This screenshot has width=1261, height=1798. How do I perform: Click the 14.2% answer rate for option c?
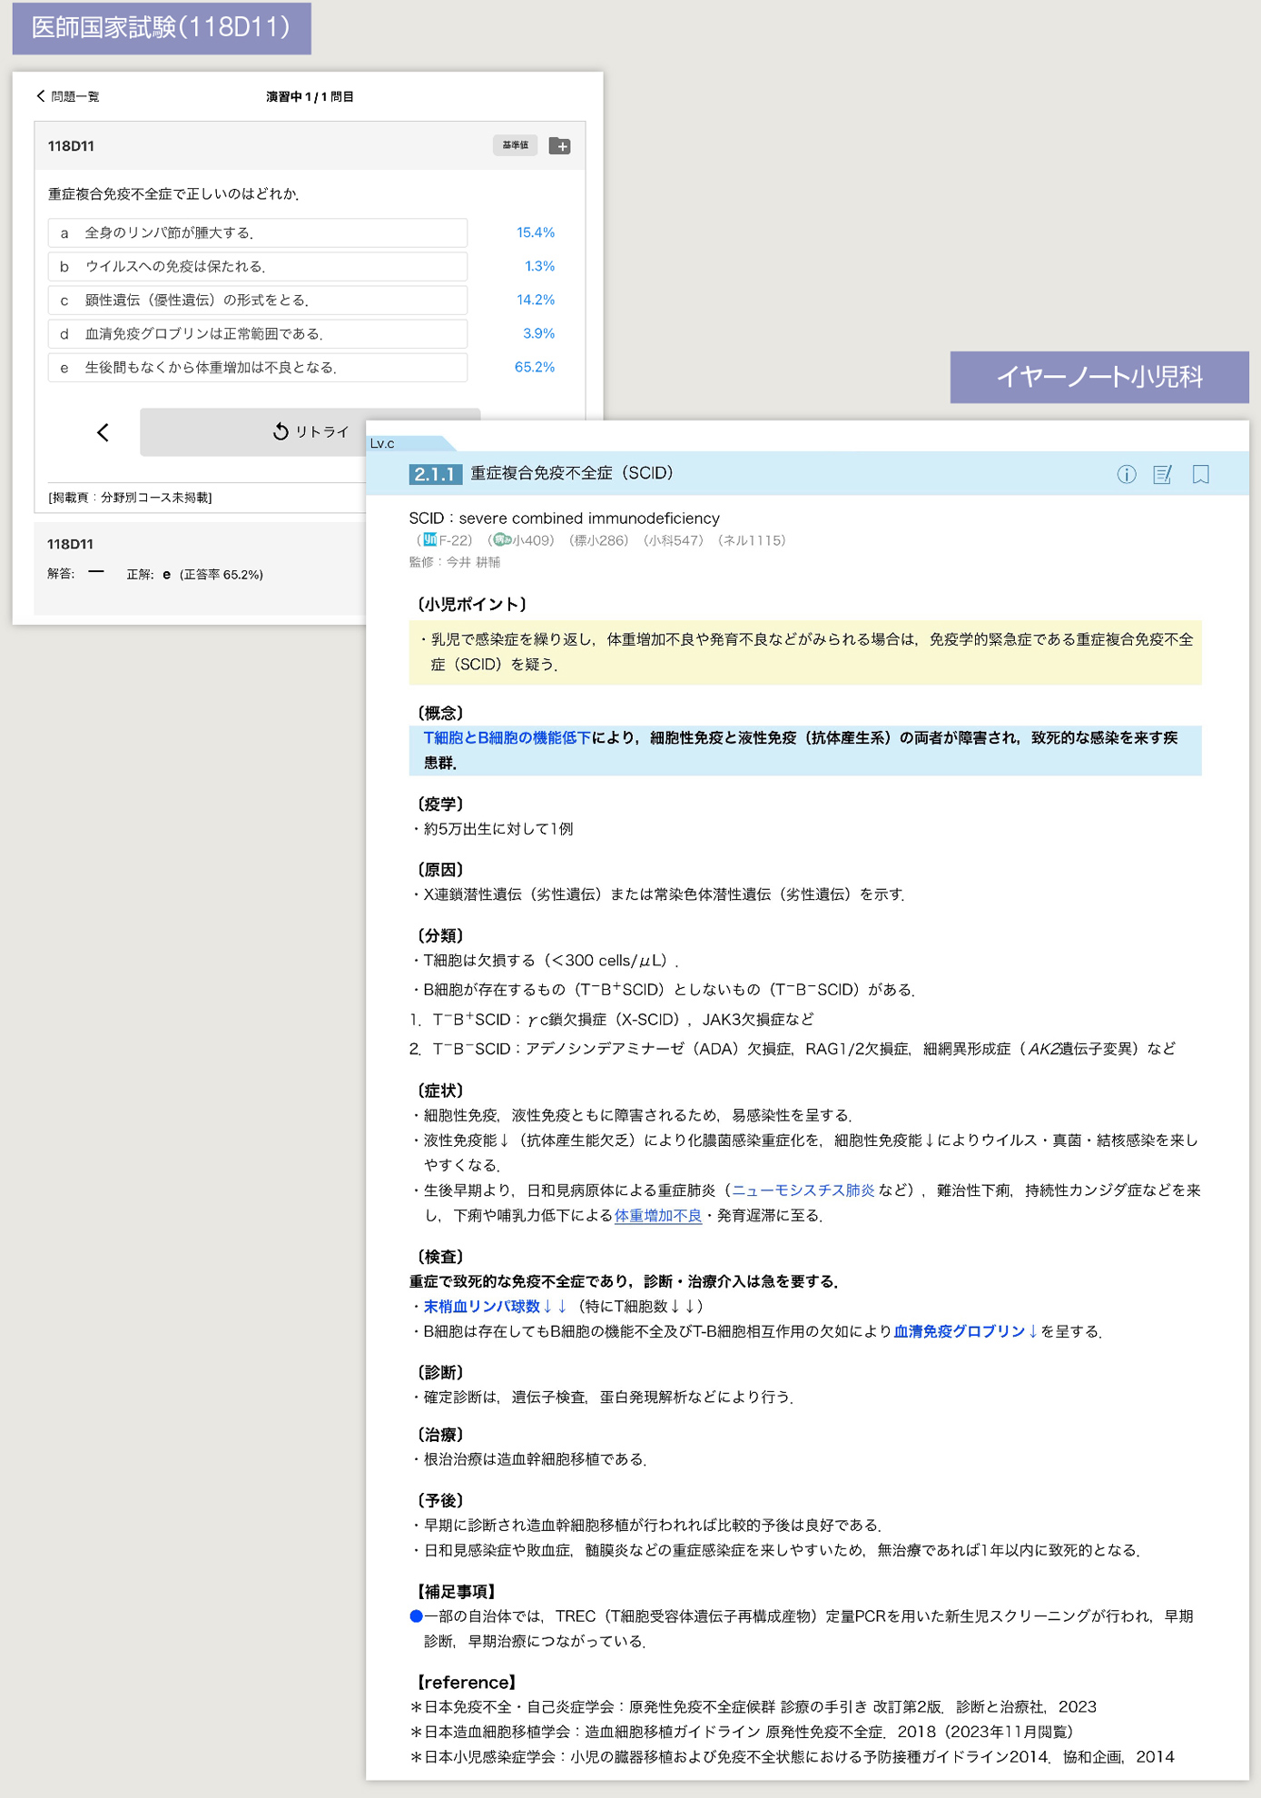(x=536, y=300)
